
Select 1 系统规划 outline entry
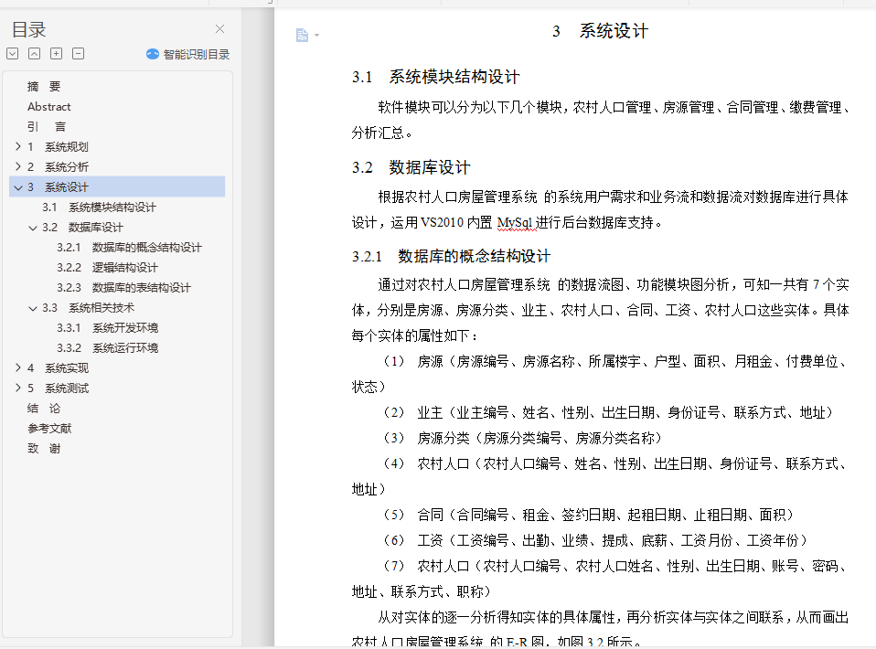tap(59, 147)
